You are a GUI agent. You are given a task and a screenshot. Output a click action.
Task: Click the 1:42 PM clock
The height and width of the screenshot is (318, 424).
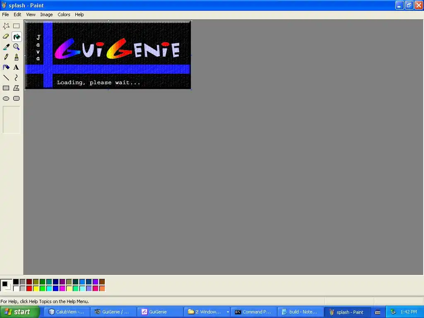409,312
